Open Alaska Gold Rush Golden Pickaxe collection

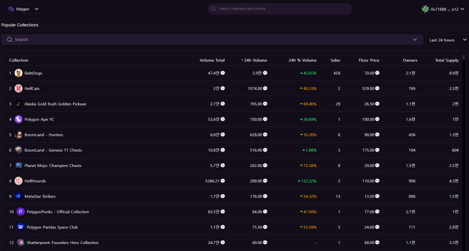tap(55, 104)
